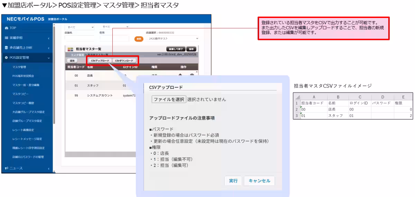Viewport: 415px width, 197px height.
Task: Click the trash icon in 店長 row
Action: click(x=192, y=75)
